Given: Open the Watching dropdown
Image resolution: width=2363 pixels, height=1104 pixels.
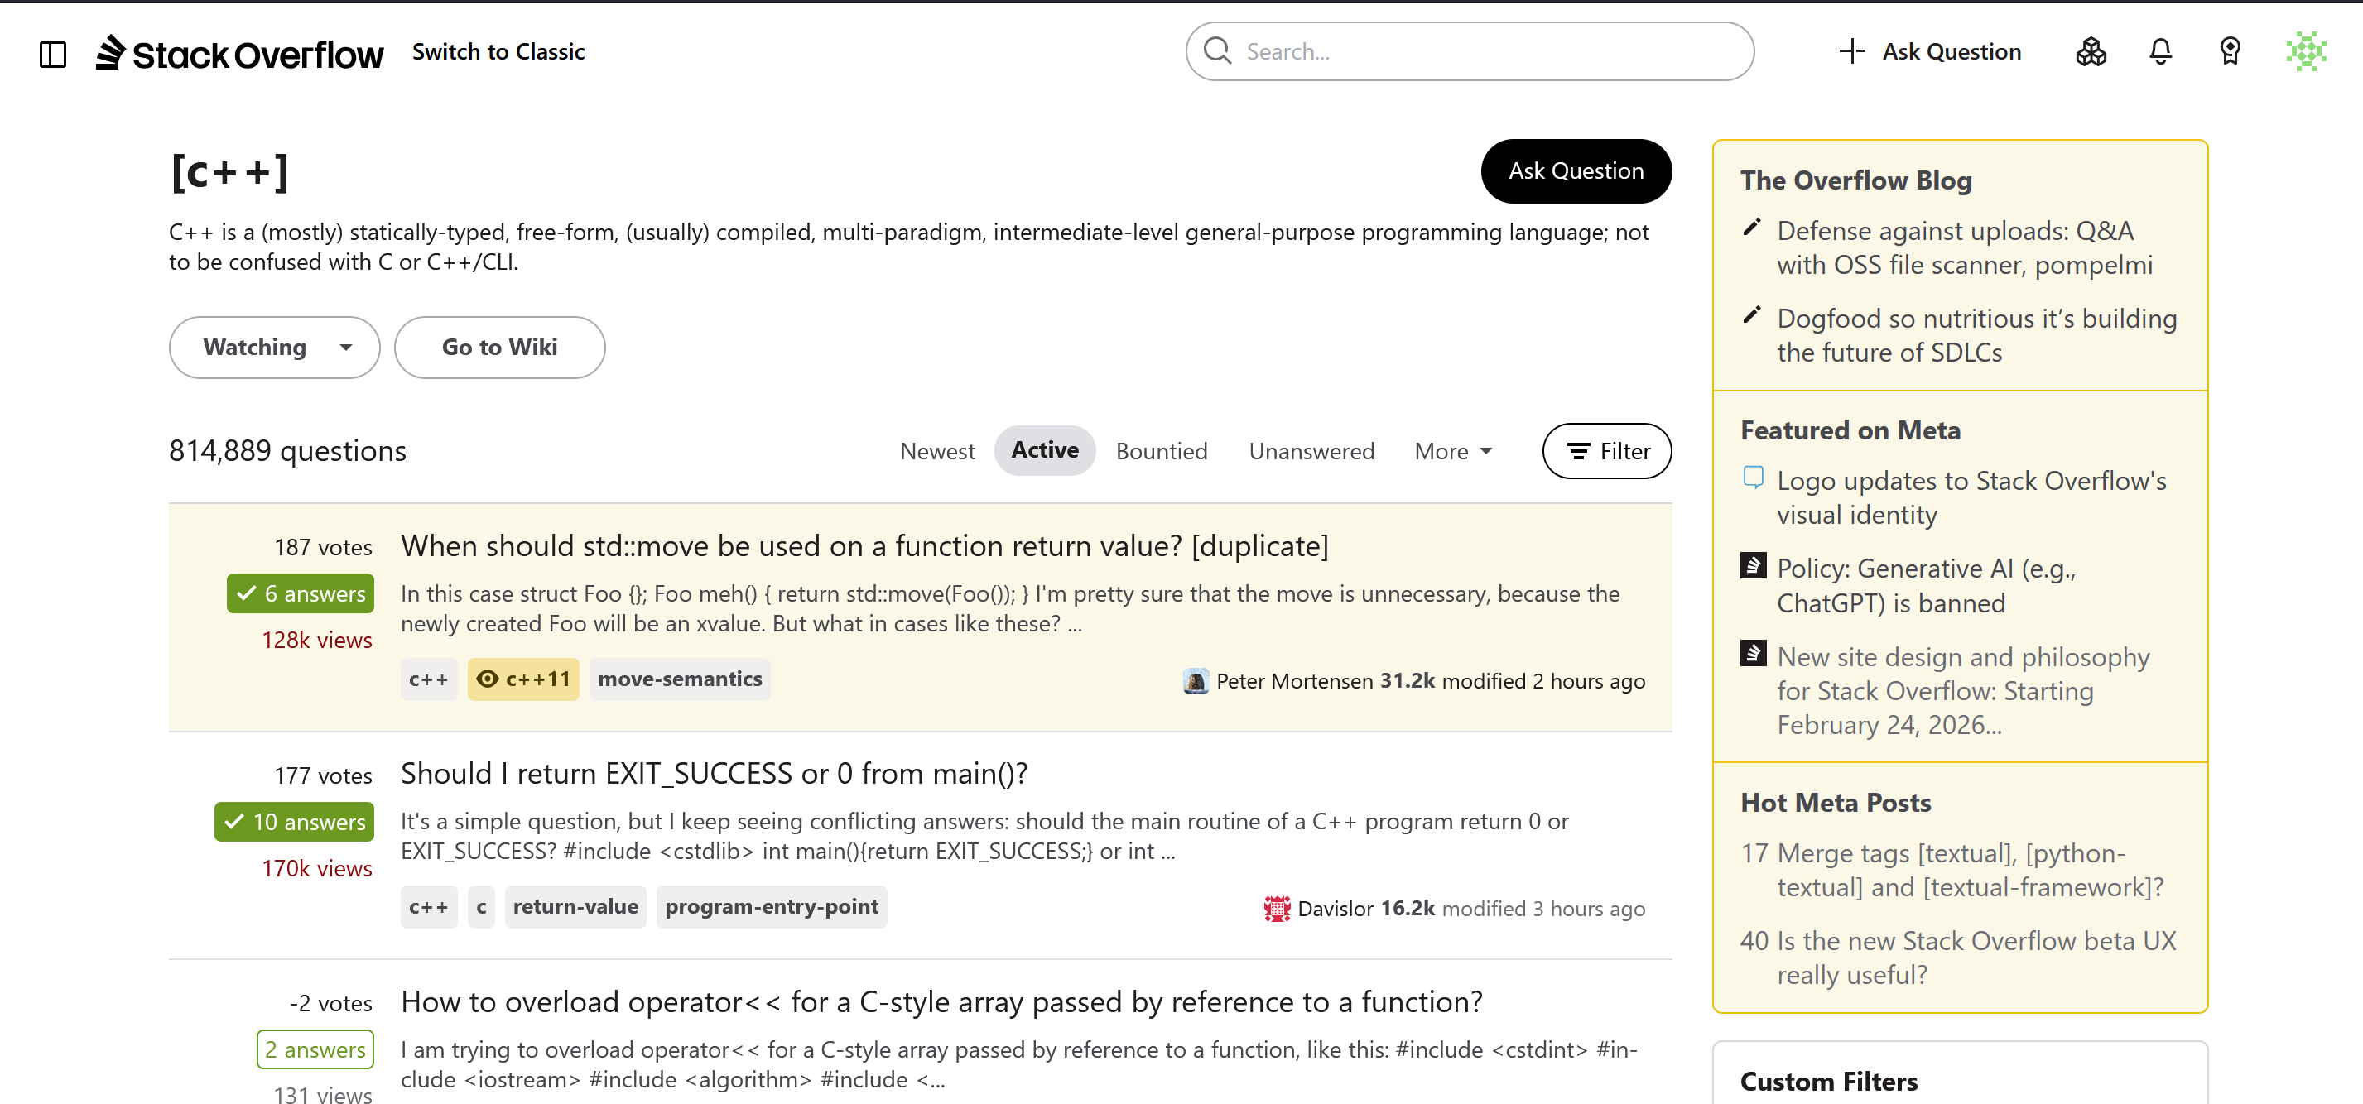Looking at the screenshot, I should click(274, 348).
